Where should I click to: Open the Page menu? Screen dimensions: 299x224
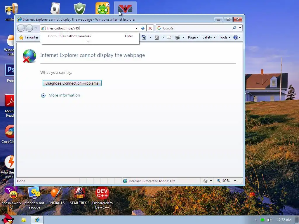click(x=193, y=37)
